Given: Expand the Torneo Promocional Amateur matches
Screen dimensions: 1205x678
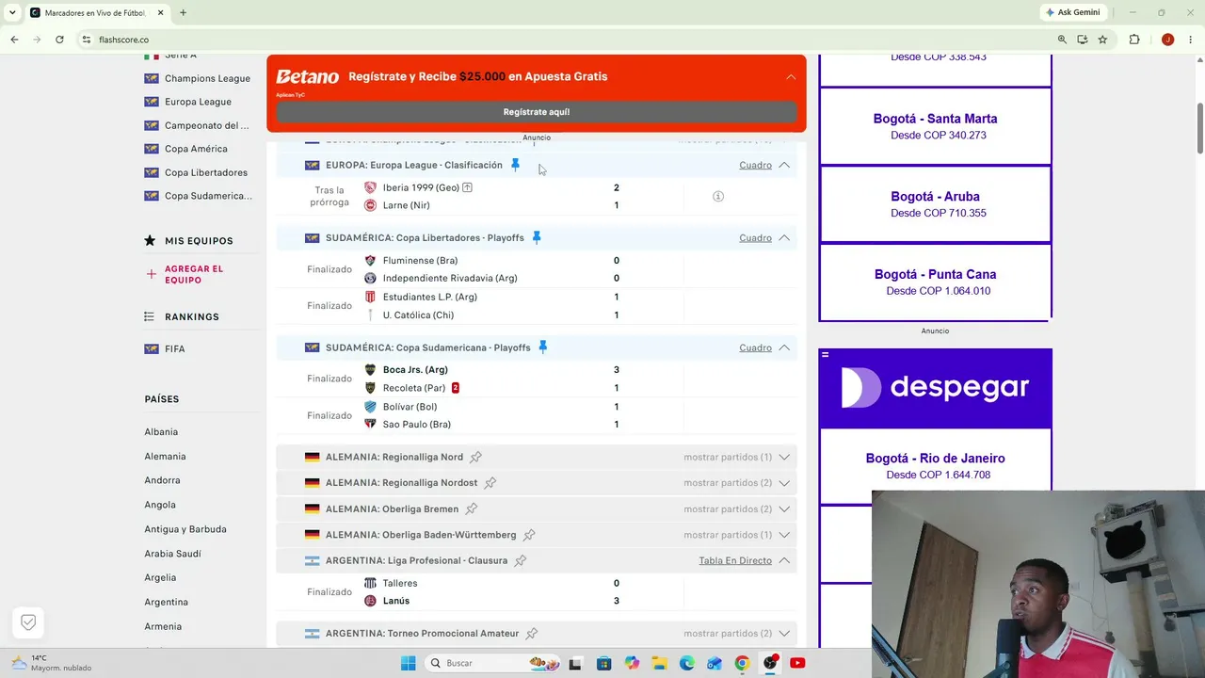Looking at the screenshot, I should (x=784, y=634).
